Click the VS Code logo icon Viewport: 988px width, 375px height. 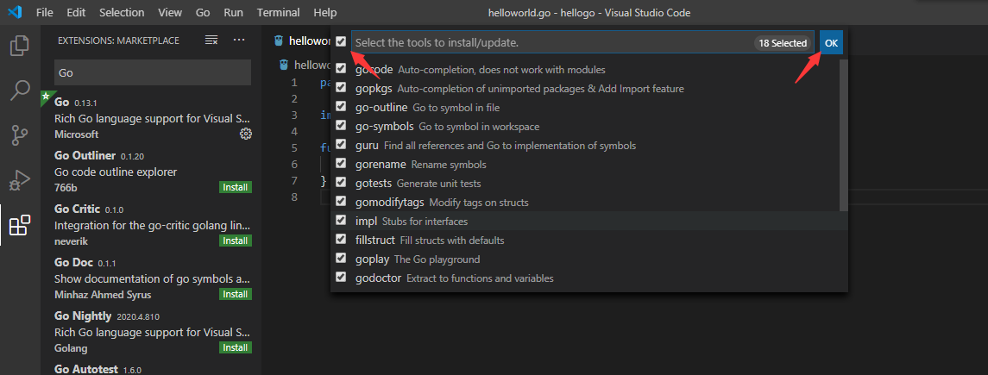pyautogui.click(x=14, y=12)
